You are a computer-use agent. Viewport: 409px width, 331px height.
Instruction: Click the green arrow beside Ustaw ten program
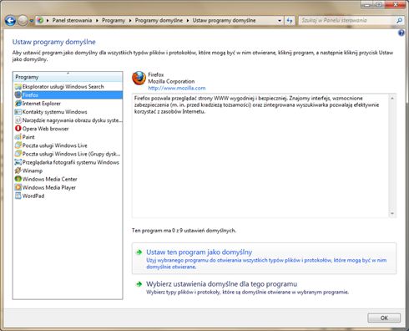click(x=139, y=252)
